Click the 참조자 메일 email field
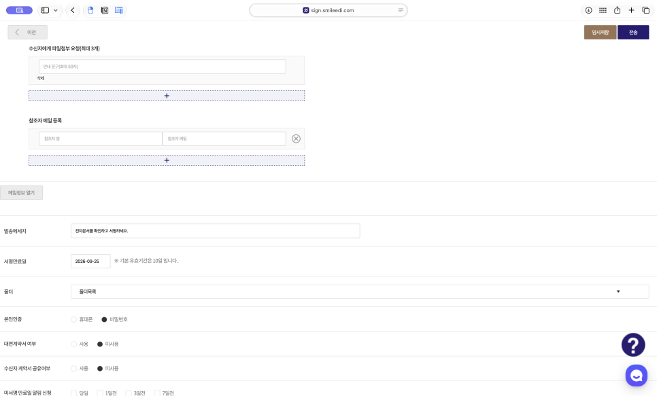Screen dimensions: 657x396 (x=224, y=139)
